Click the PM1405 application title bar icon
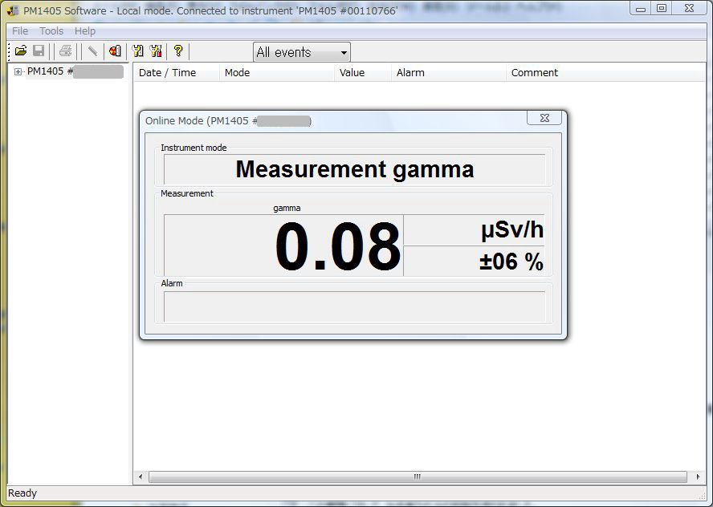Screen dimensions: 713x507 13,10
